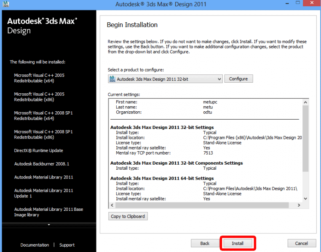The width and height of the screenshot is (321, 252).
Task: Click the 3ds Max title bar icon
Action: (6, 4)
